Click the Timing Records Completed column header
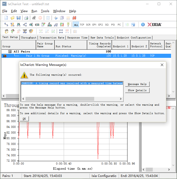Viewport: 177px width, 179px height. click(x=99, y=45)
